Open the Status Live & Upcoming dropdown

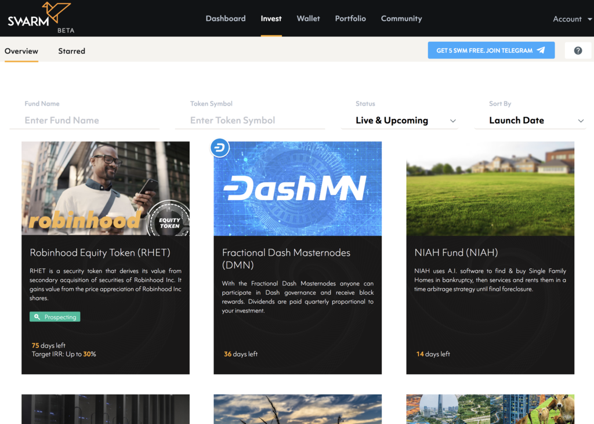(x=400, y=121)
